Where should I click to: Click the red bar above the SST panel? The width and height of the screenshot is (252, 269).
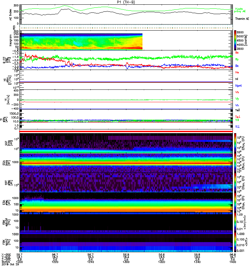click(126, 131)
